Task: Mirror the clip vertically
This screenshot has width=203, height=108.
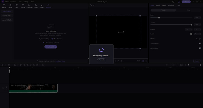Action: point(200,39)
